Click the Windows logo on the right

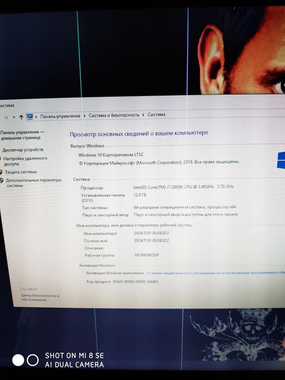[281, 160]
